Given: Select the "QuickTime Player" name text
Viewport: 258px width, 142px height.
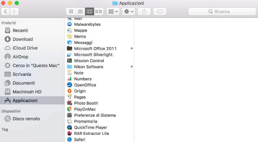Looking at the screenshot, I should tap(91, 127).
